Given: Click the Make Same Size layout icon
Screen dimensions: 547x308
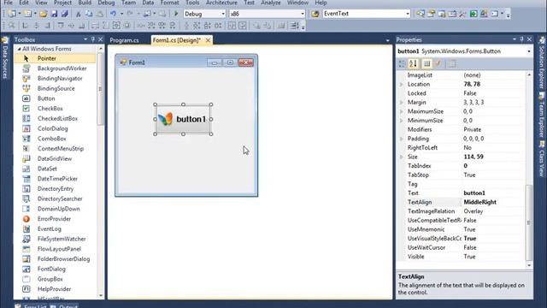Looking at the screenshot, I should (x=116, y=26).
